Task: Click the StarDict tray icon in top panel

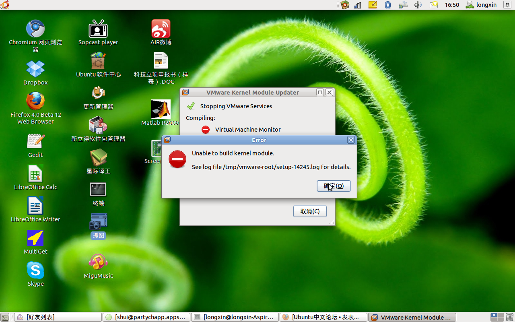Action: (x=345, y=5)
